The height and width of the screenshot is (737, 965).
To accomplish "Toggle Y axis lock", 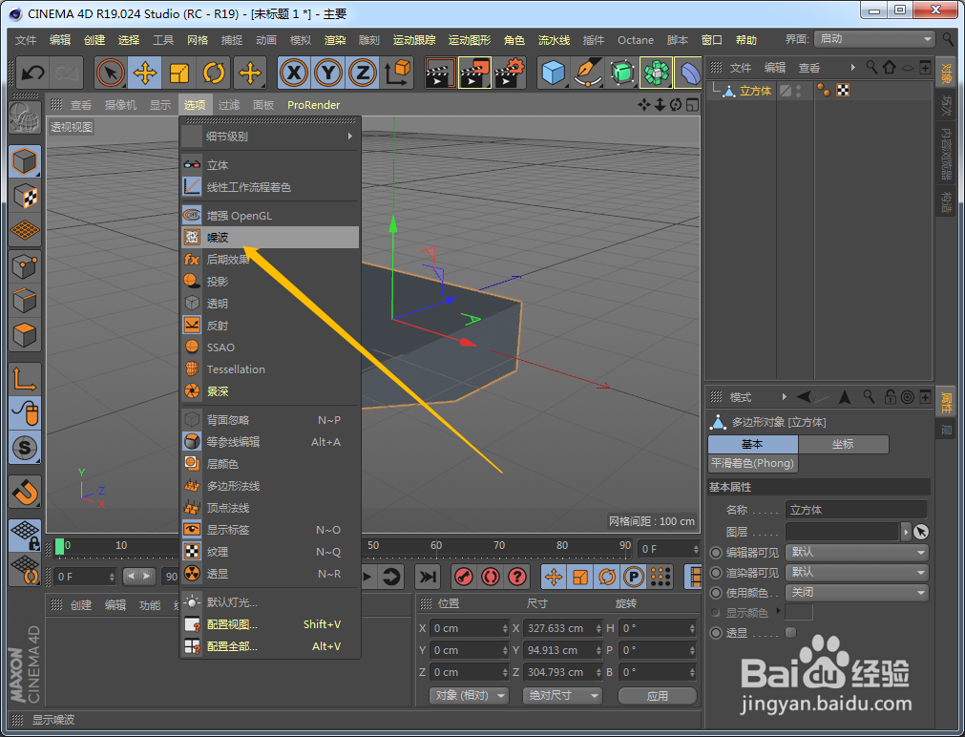I will tap(328, 74).
